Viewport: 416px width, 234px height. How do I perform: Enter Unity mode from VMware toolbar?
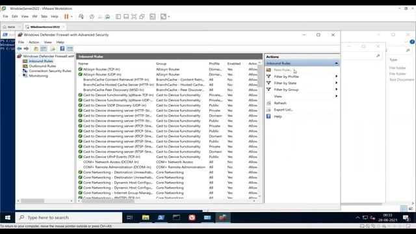tap(142, 17)
